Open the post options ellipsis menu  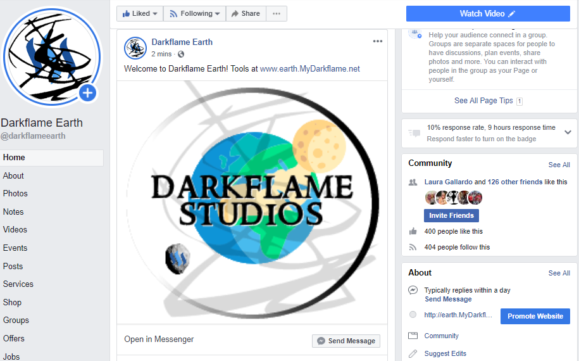[377, 41]
